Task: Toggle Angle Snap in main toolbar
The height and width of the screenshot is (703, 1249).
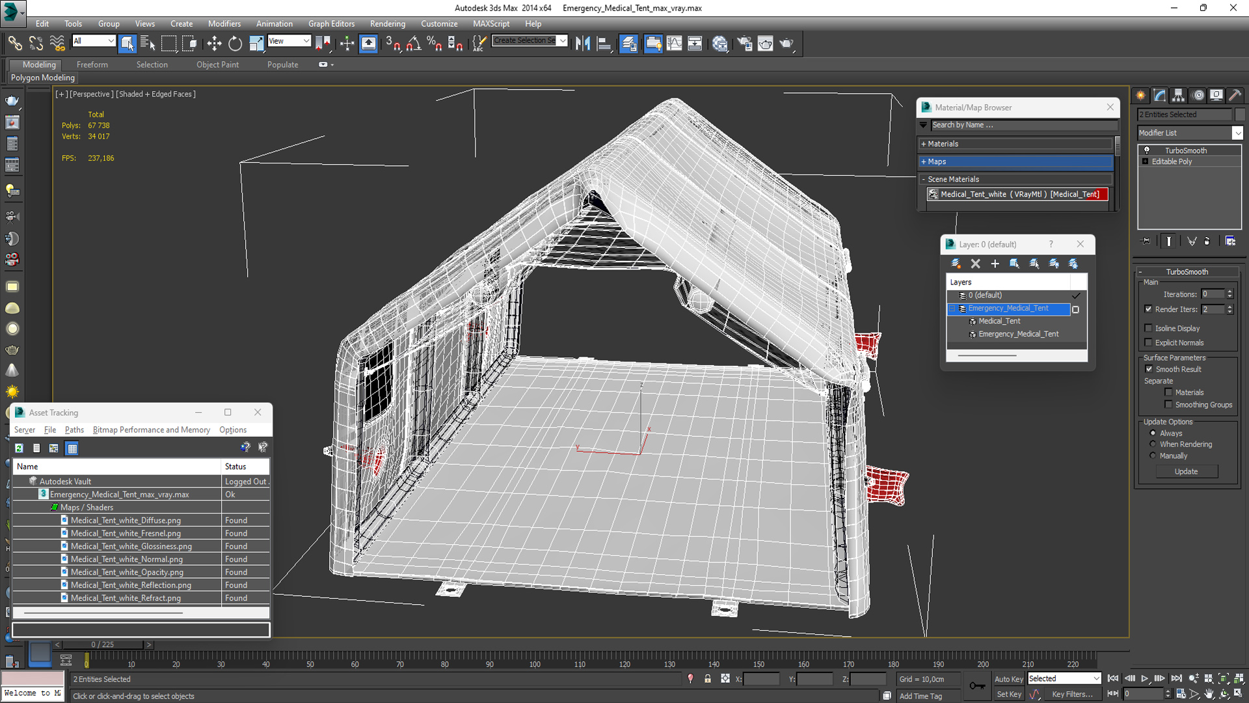Action: pyautogui.click(x=414, y=44)
